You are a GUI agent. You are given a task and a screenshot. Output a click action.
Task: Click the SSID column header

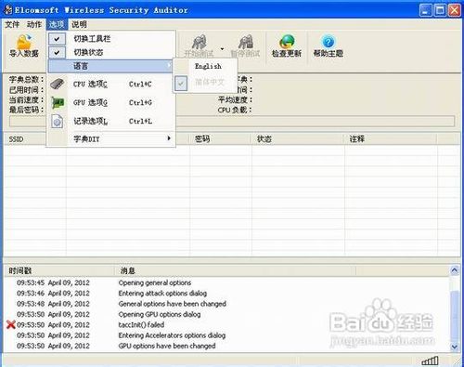(x=16, y=139)
